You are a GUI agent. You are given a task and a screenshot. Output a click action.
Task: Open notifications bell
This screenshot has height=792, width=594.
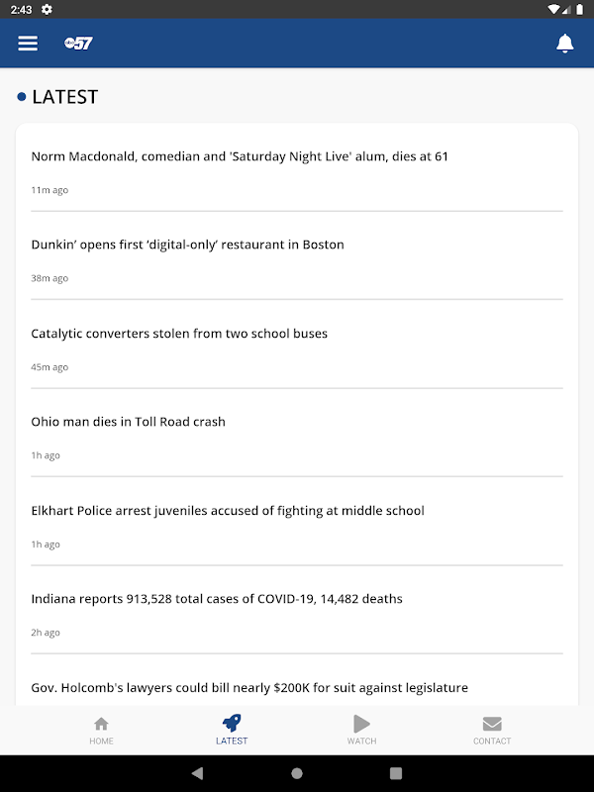click(565, 44)
